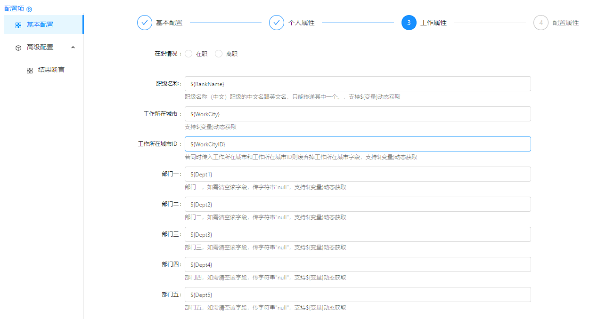Click the grid icon next to 结果断言
This screenshot has height=319, width=598.
coord(30,70)
